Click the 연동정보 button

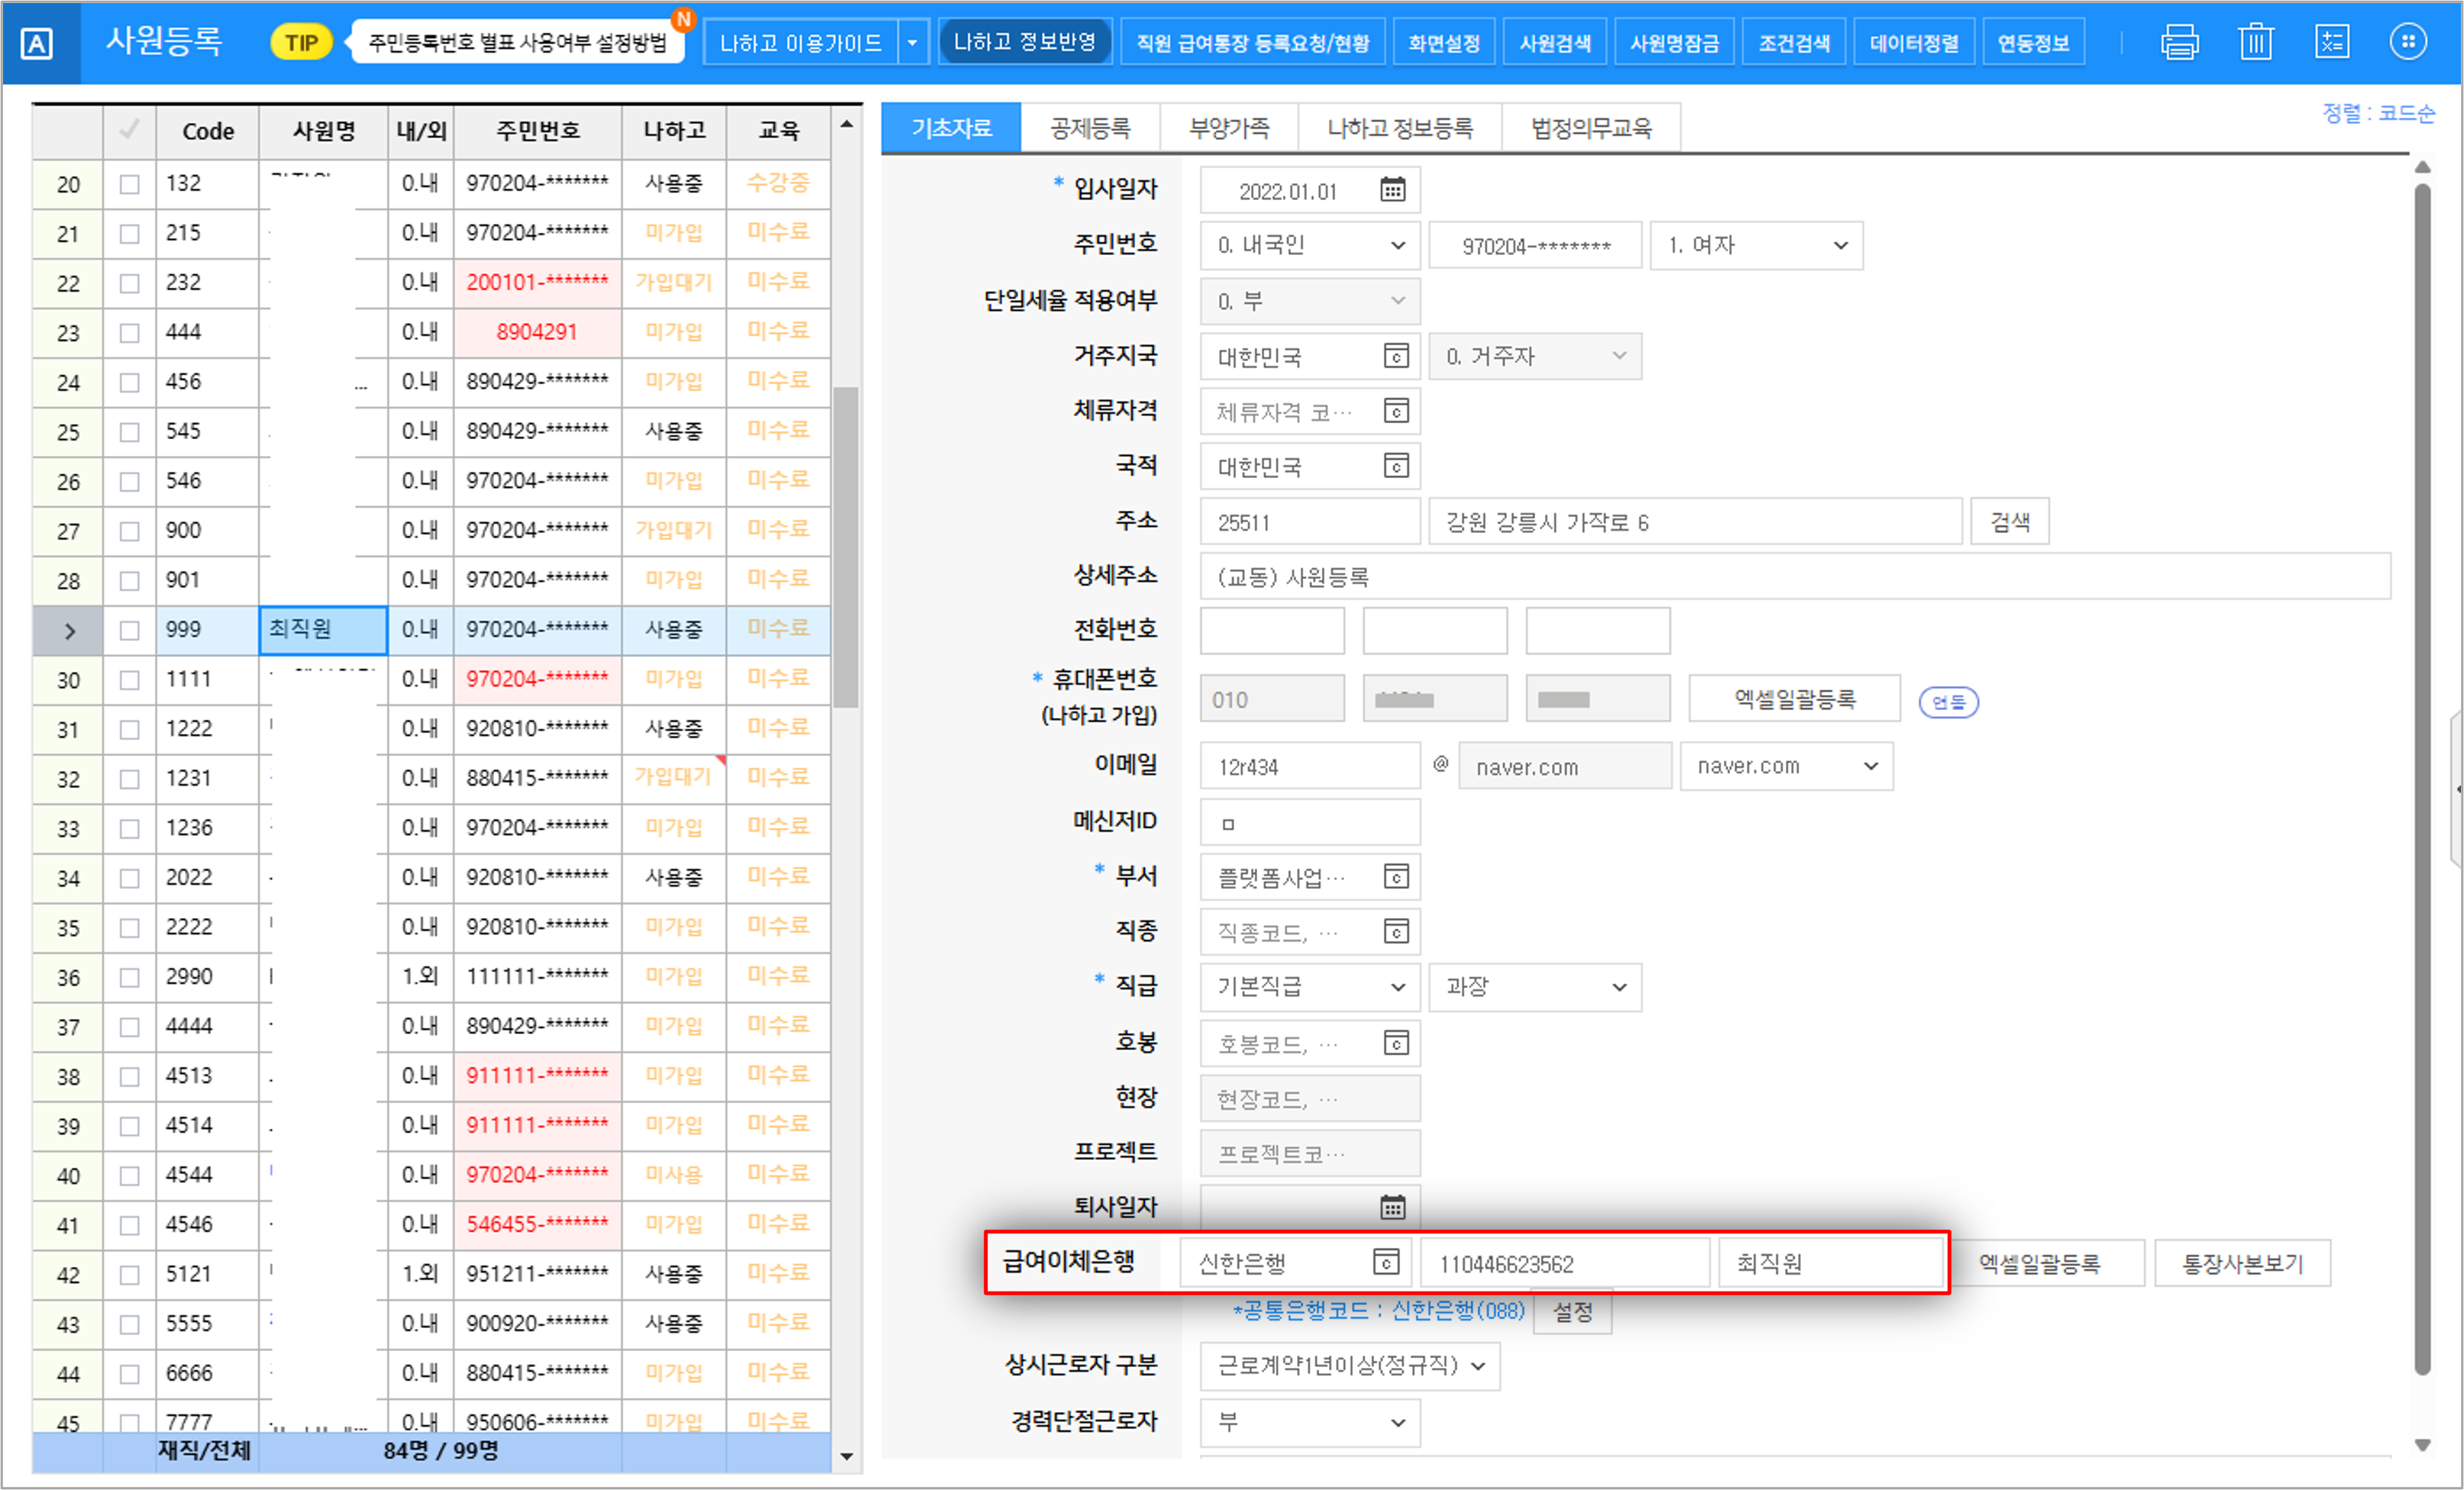pos(2034,43)
